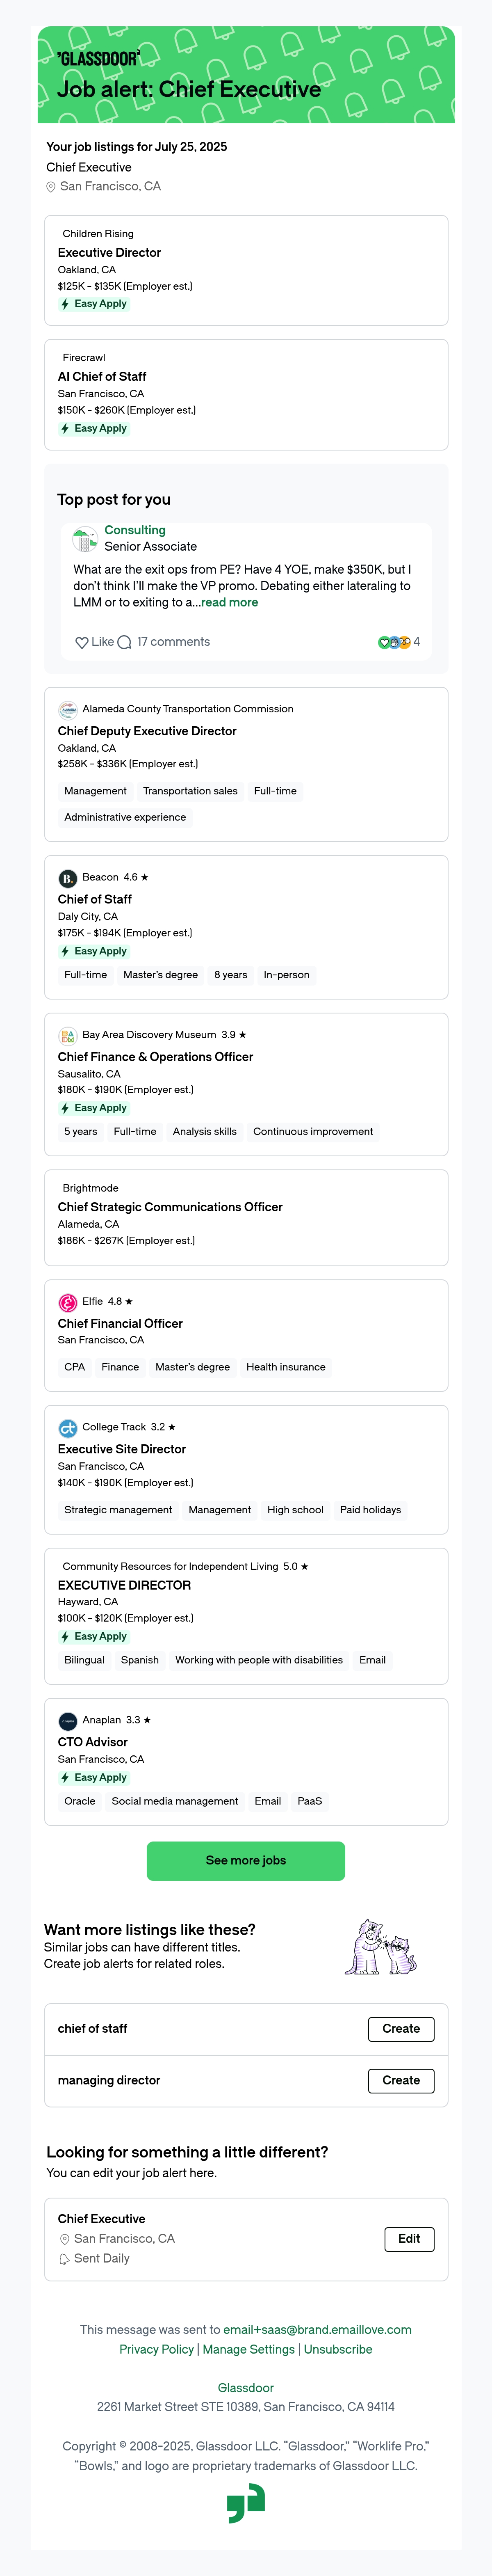This screenshot has height=2576, width=492.
Task: Open the 17 comments bubble icon
Action: (124, 642)
